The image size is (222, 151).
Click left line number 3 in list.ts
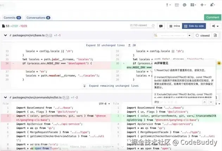pyautogui.click(x=8, y=116)
